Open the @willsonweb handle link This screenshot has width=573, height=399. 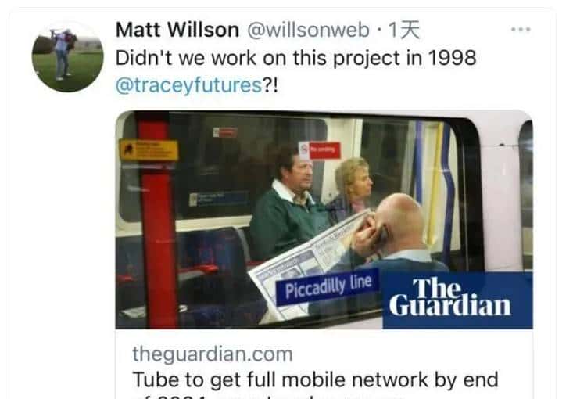click(x=309, y=30)
